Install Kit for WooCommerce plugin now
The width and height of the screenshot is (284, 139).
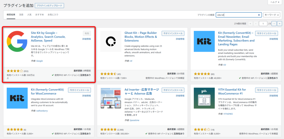[x=80, y=90]
